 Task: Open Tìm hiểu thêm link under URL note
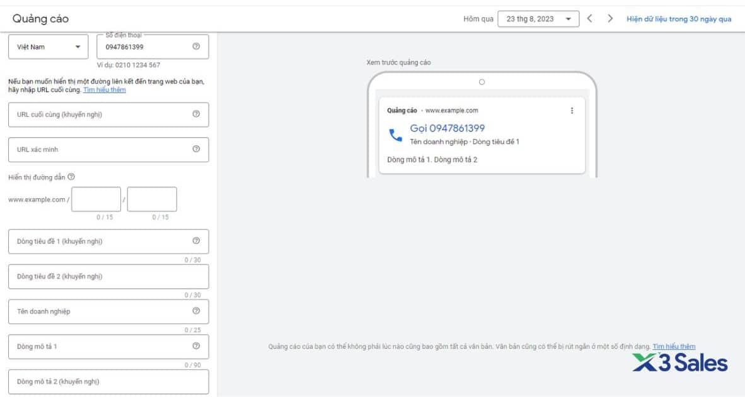pyautogui.click(x=105, y=89)
